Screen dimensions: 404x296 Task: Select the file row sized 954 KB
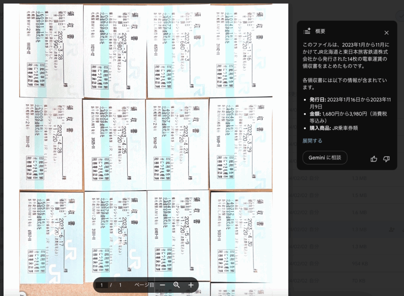coord(359,263)
